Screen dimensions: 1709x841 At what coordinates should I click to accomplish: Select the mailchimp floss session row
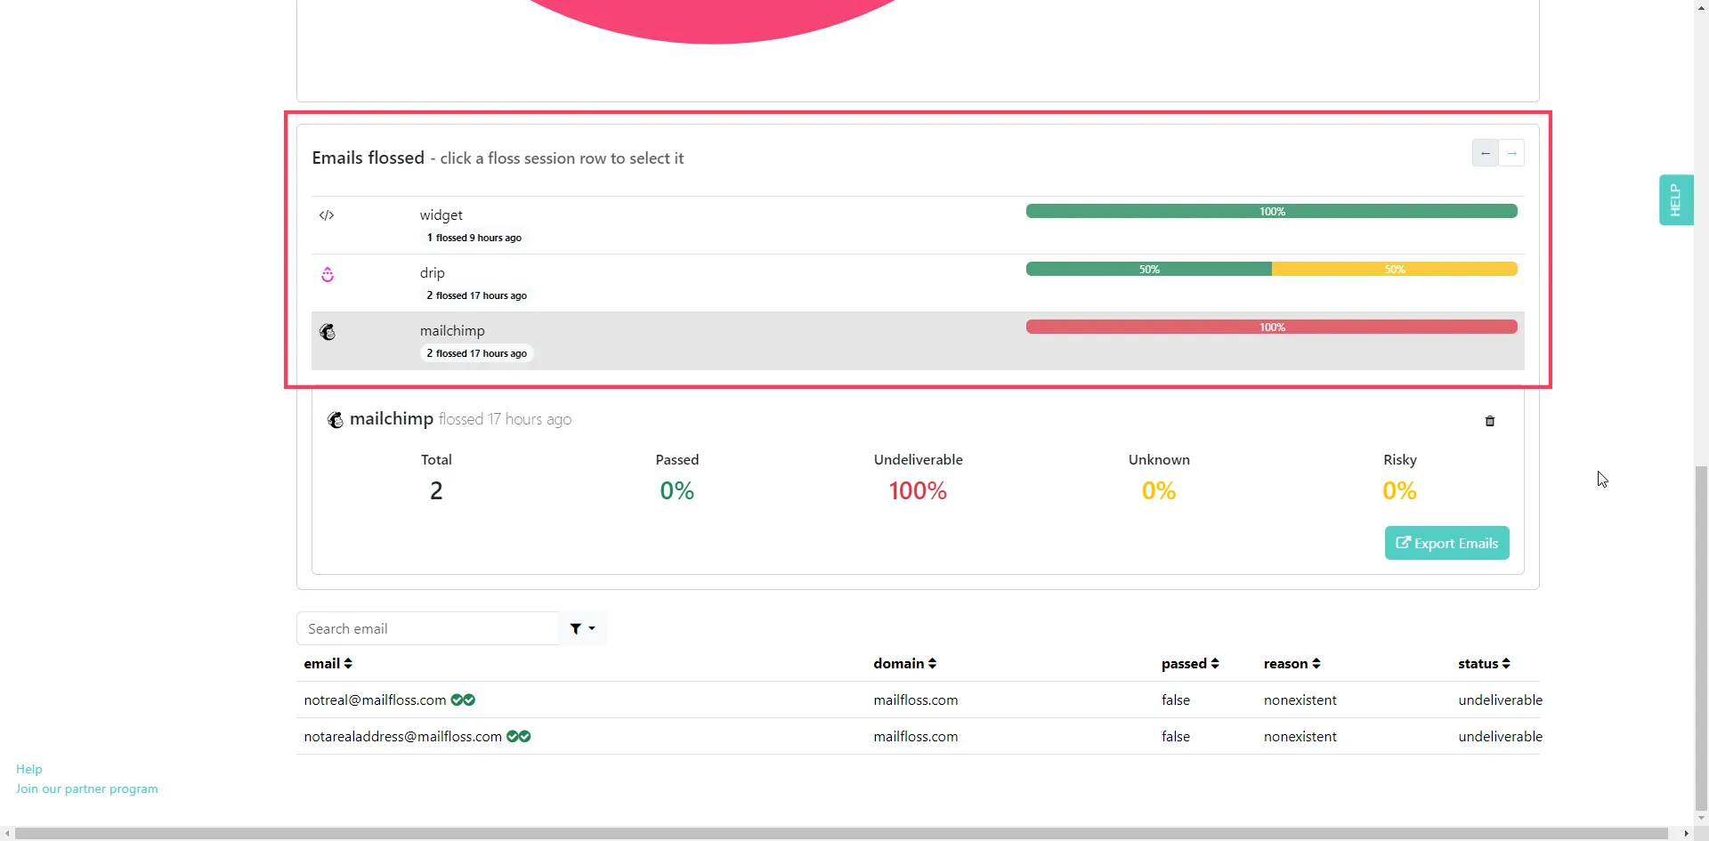click(918, 341)
